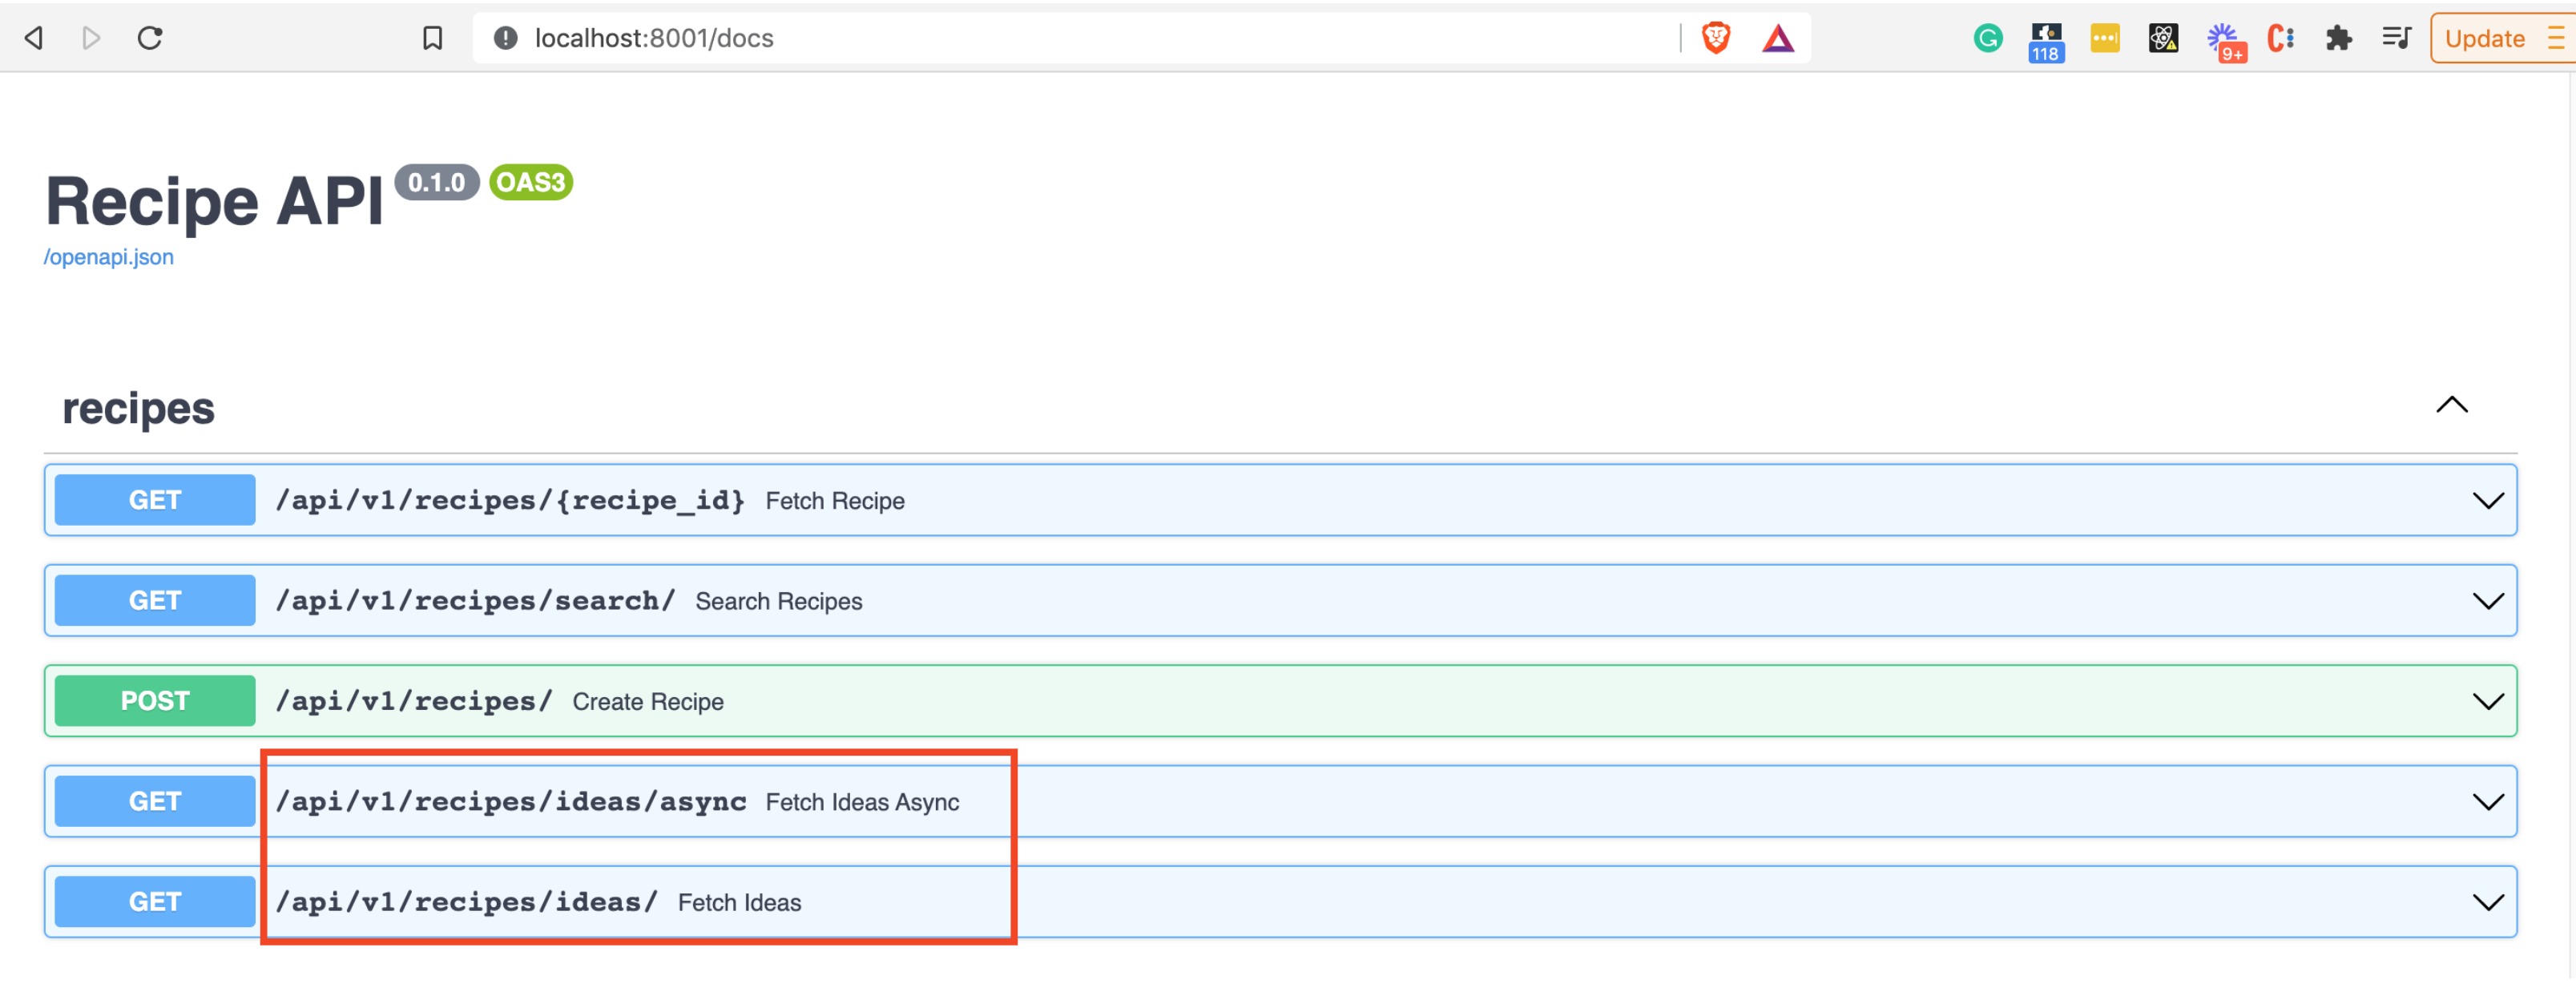Click the site information icon in address bar
The height and width of the screenshot is (996, 2576).
[504, 38]
